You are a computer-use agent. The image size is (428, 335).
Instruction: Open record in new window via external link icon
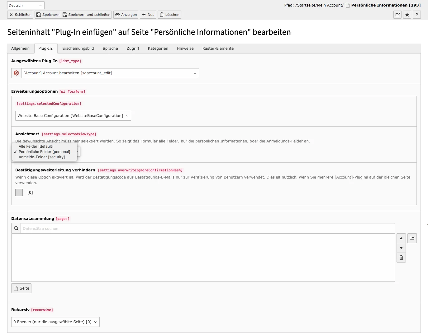tap(397, 15)
